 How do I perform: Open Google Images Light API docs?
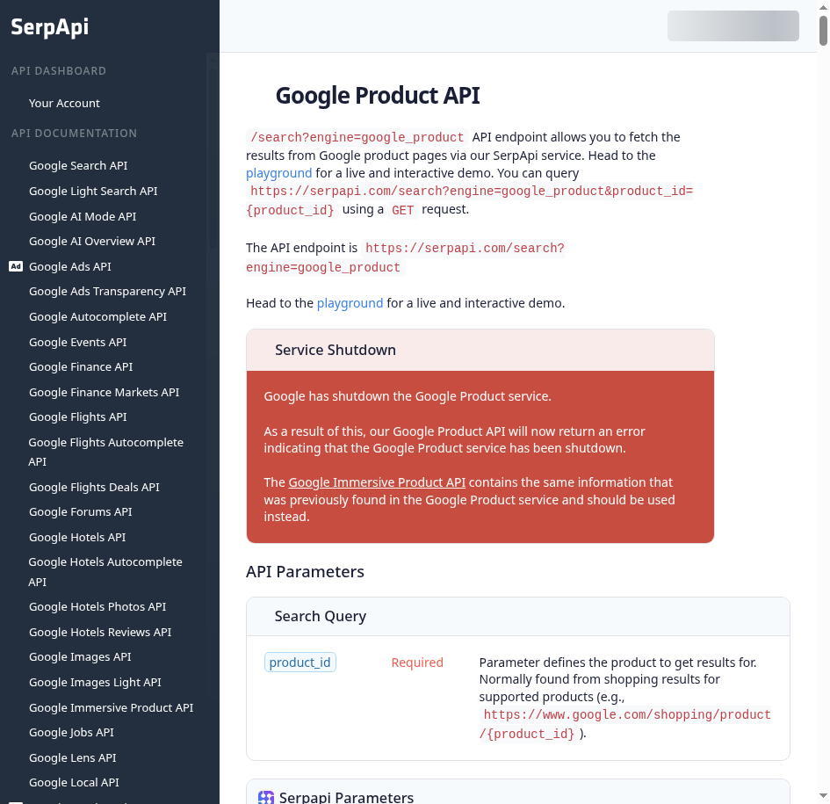[x=95, y=683]
